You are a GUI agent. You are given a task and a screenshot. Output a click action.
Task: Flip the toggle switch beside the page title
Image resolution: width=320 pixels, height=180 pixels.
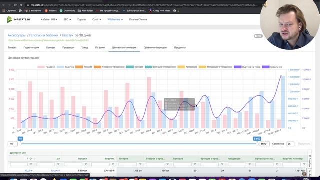point(258,36)
